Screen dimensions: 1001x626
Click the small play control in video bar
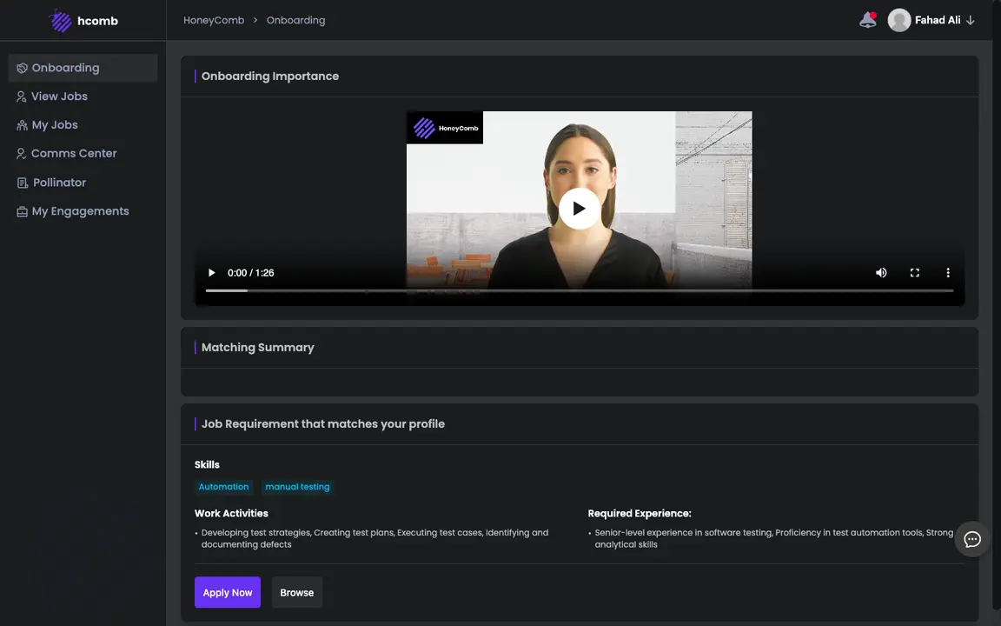211,273
